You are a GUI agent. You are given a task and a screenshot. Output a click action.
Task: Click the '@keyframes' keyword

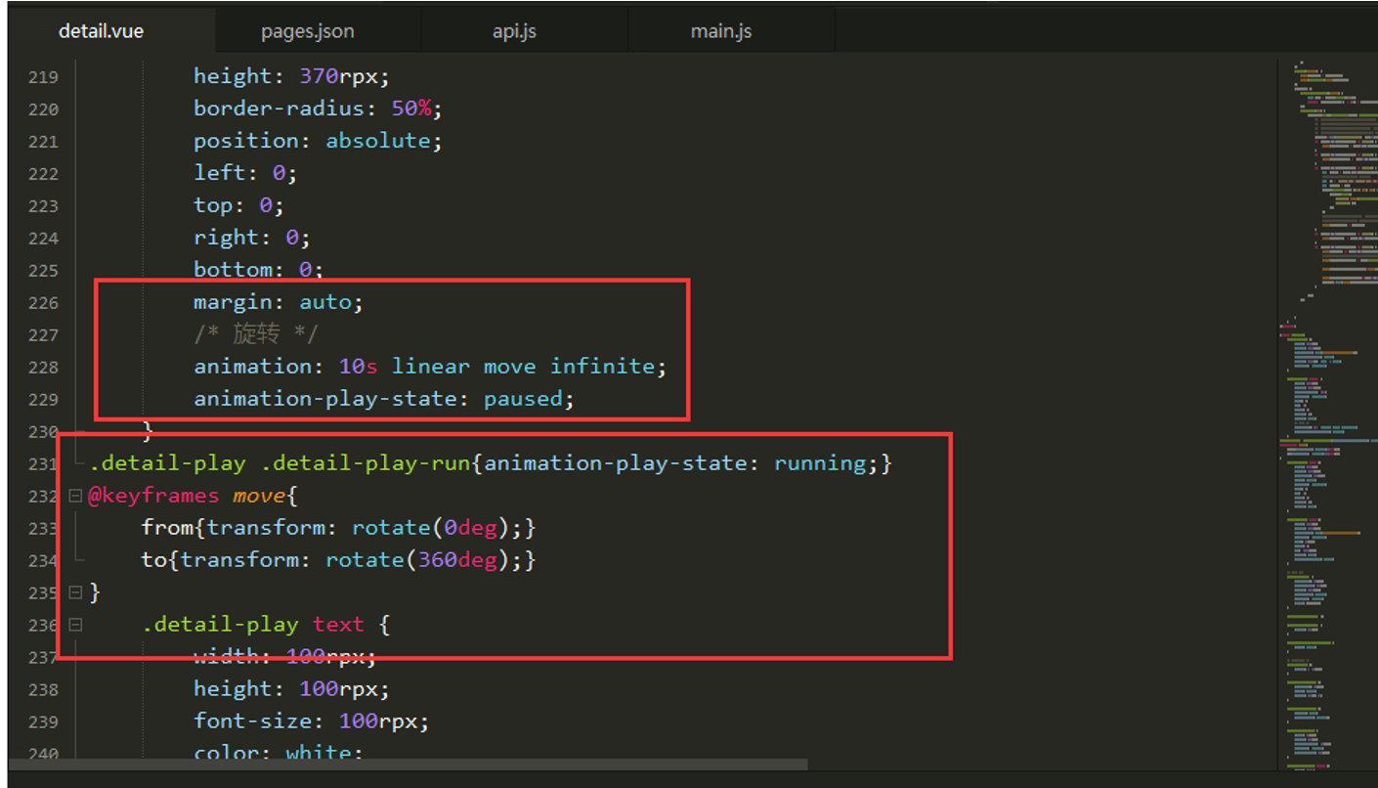(154, 496)
